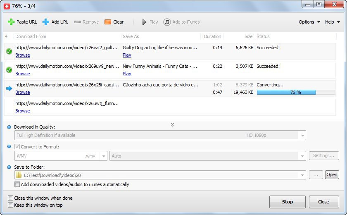The height and width of the screenshot is (215, 347).
Task: Maximize the downloader window
Action: pyautogui.click(x=318, y=5)
